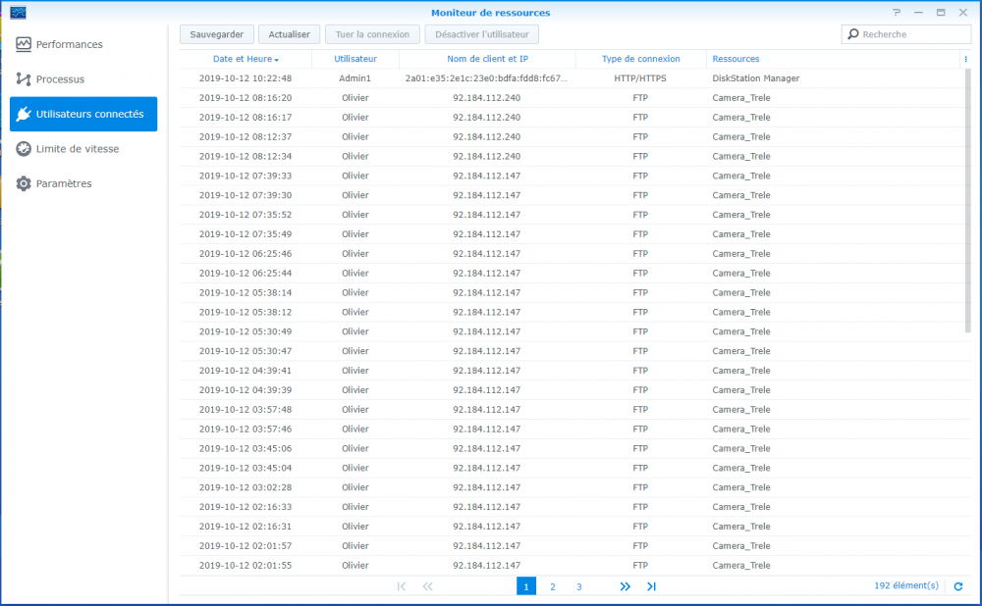Click the 192 élément(s) count label
982x606 pixels.
(x=906, y=585)
